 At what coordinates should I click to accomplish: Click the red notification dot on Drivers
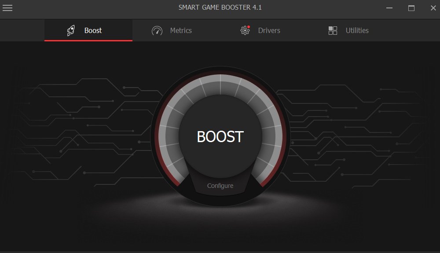click(x=249, y=27)
